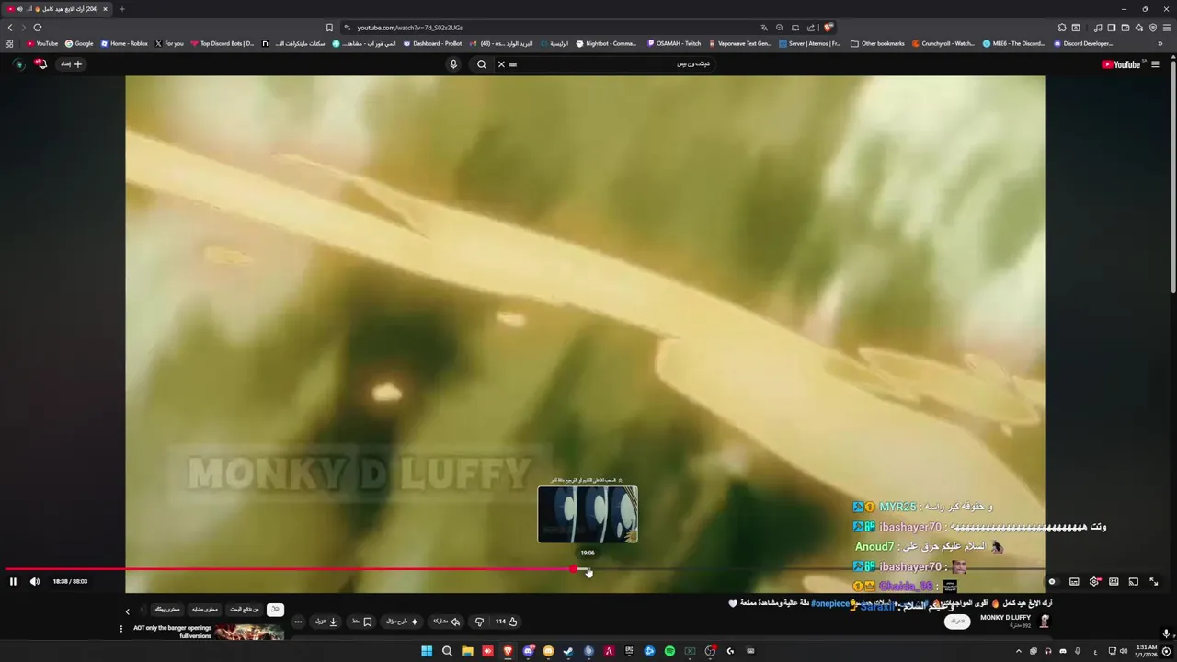Exit full-window view with the expand arrows icon
The width and height of the screenshot is (1177, 662).
pos(1154,581)
